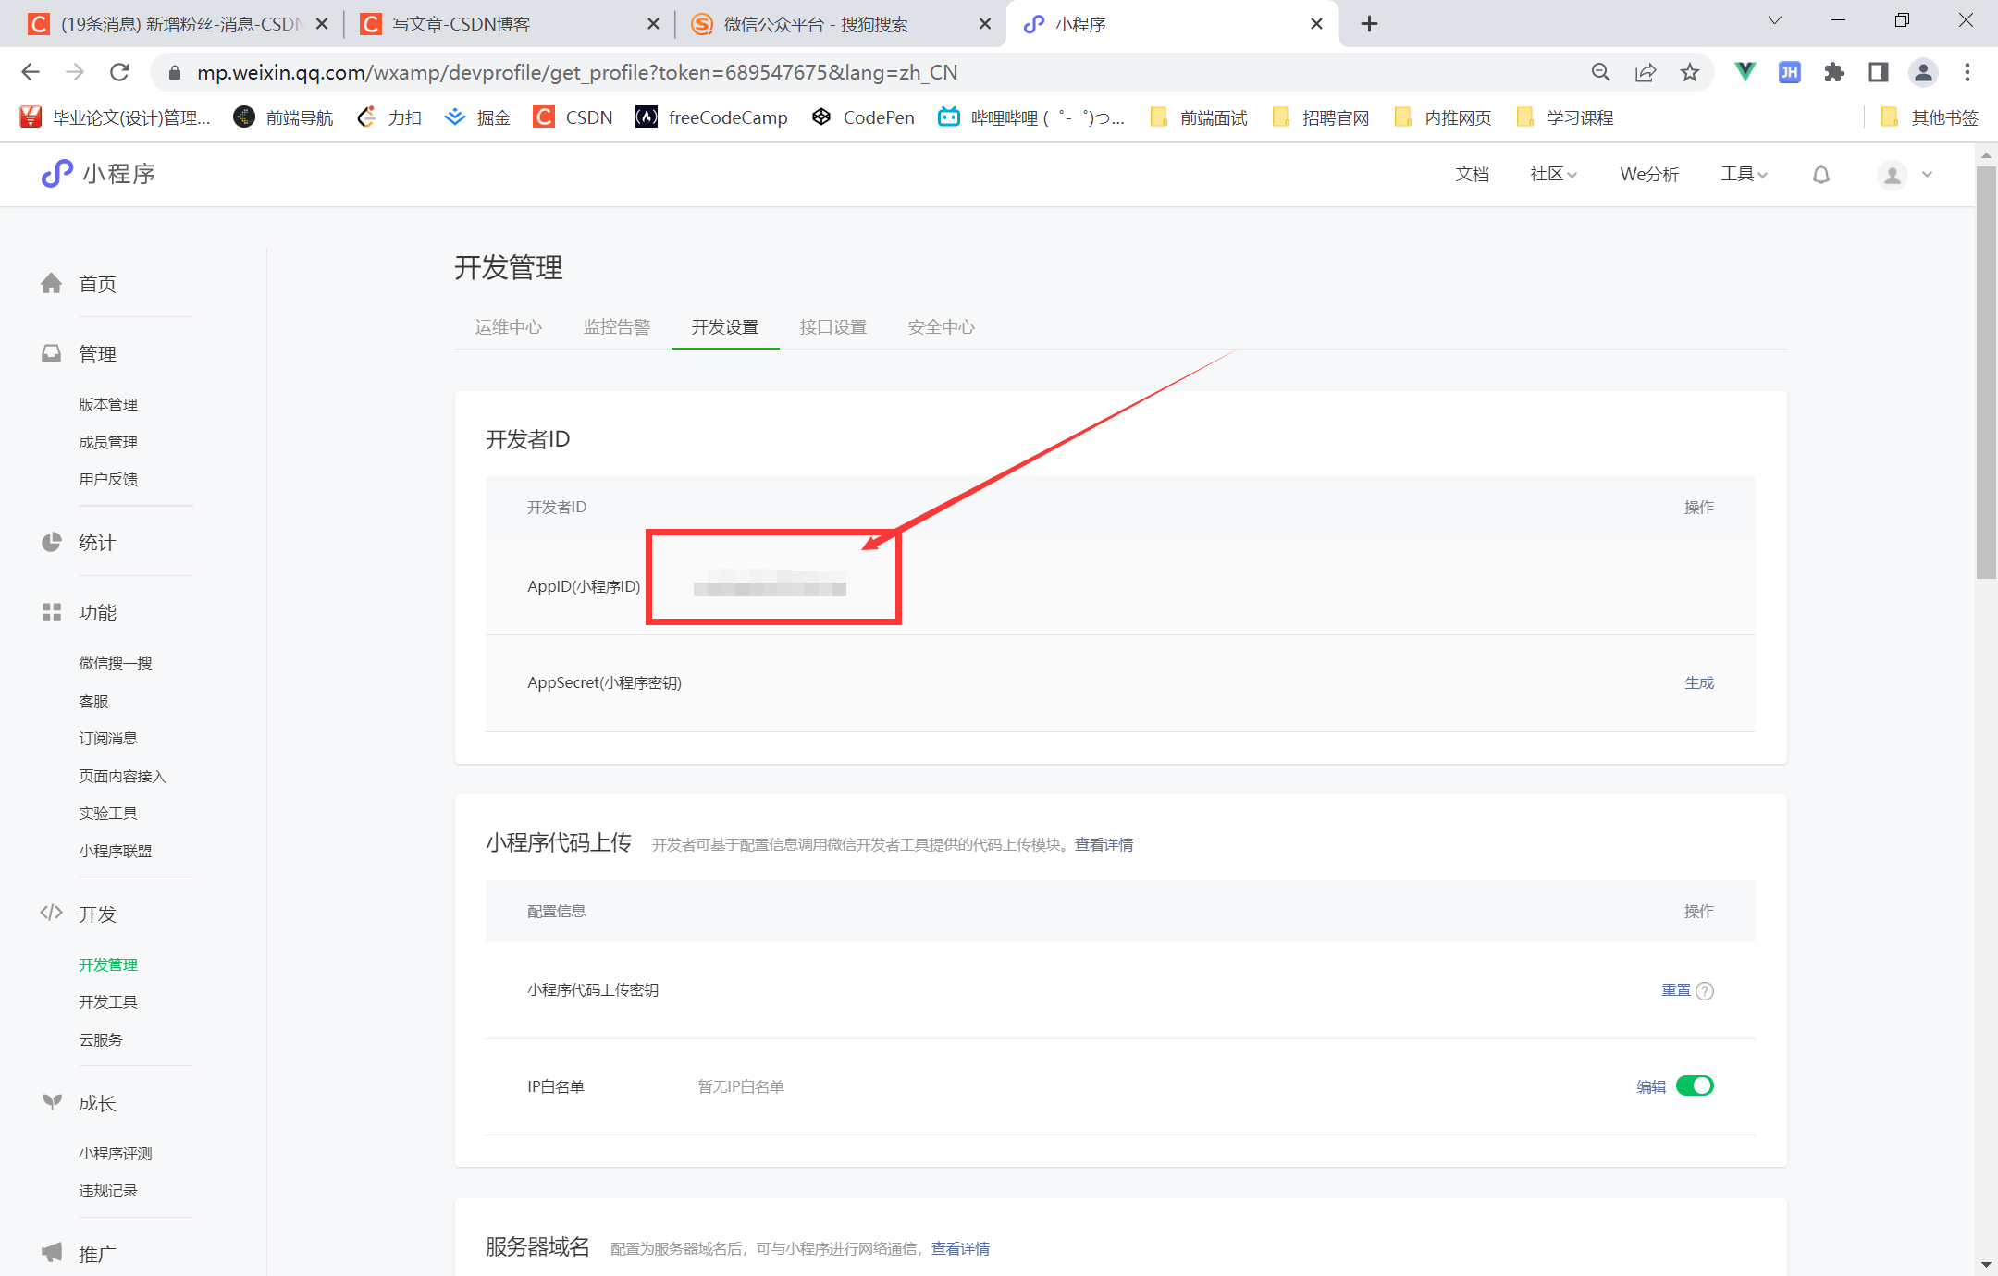Click the user avatar icon in page header

click(x=1893, y=175)
